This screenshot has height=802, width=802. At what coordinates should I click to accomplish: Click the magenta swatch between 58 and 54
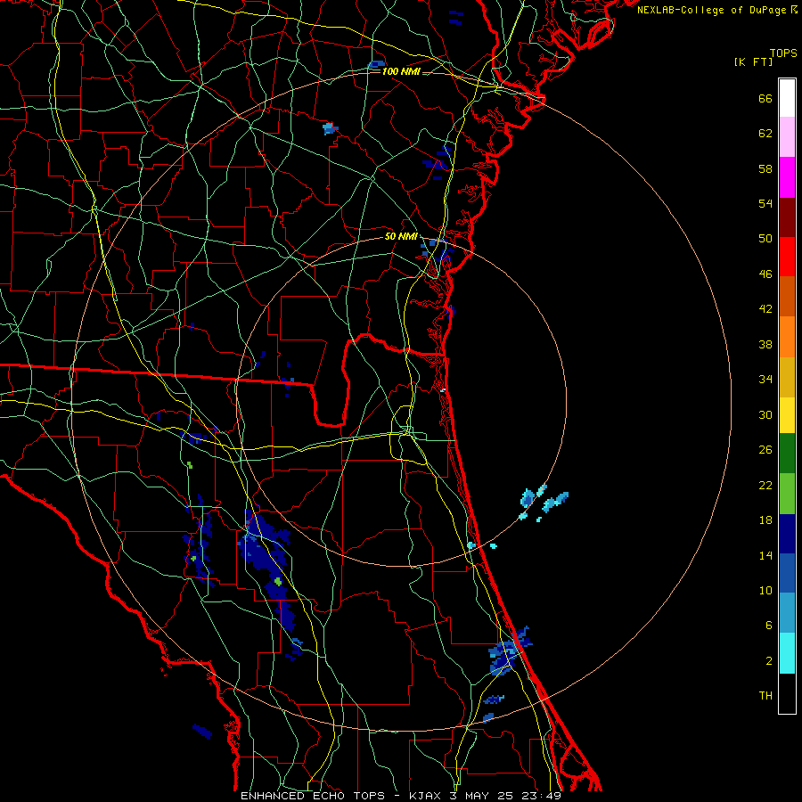click(787, 177)
